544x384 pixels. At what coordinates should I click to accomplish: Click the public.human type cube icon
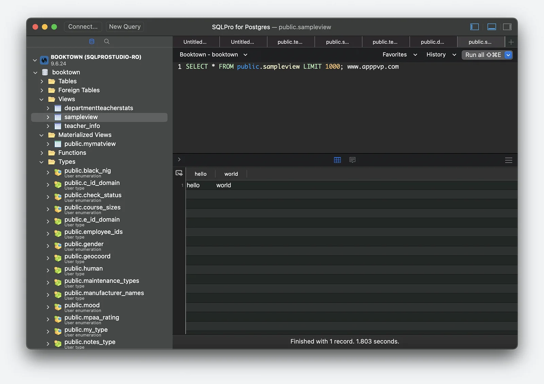click(x=58, y=271)
